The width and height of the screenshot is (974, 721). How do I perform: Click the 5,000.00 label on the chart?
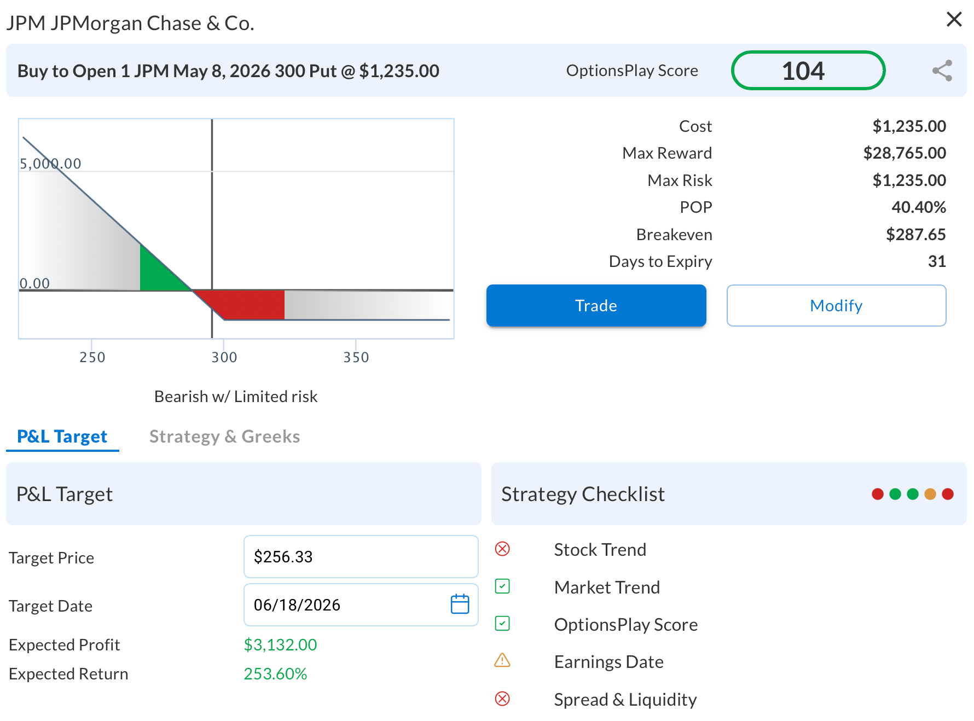(x=50, y=164)
